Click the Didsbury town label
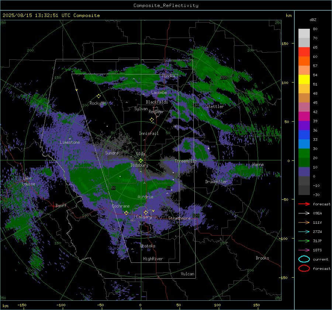Image resolution: width=332 pixels, height=310 pixels. pyautogui.click(x=139, y=165)
